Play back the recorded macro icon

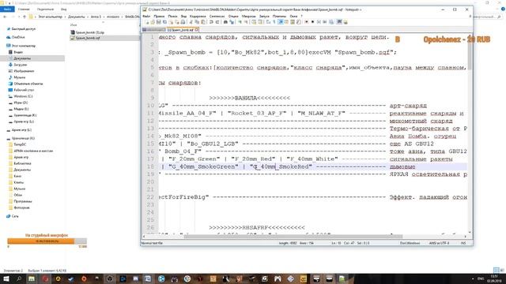(319, 22)
